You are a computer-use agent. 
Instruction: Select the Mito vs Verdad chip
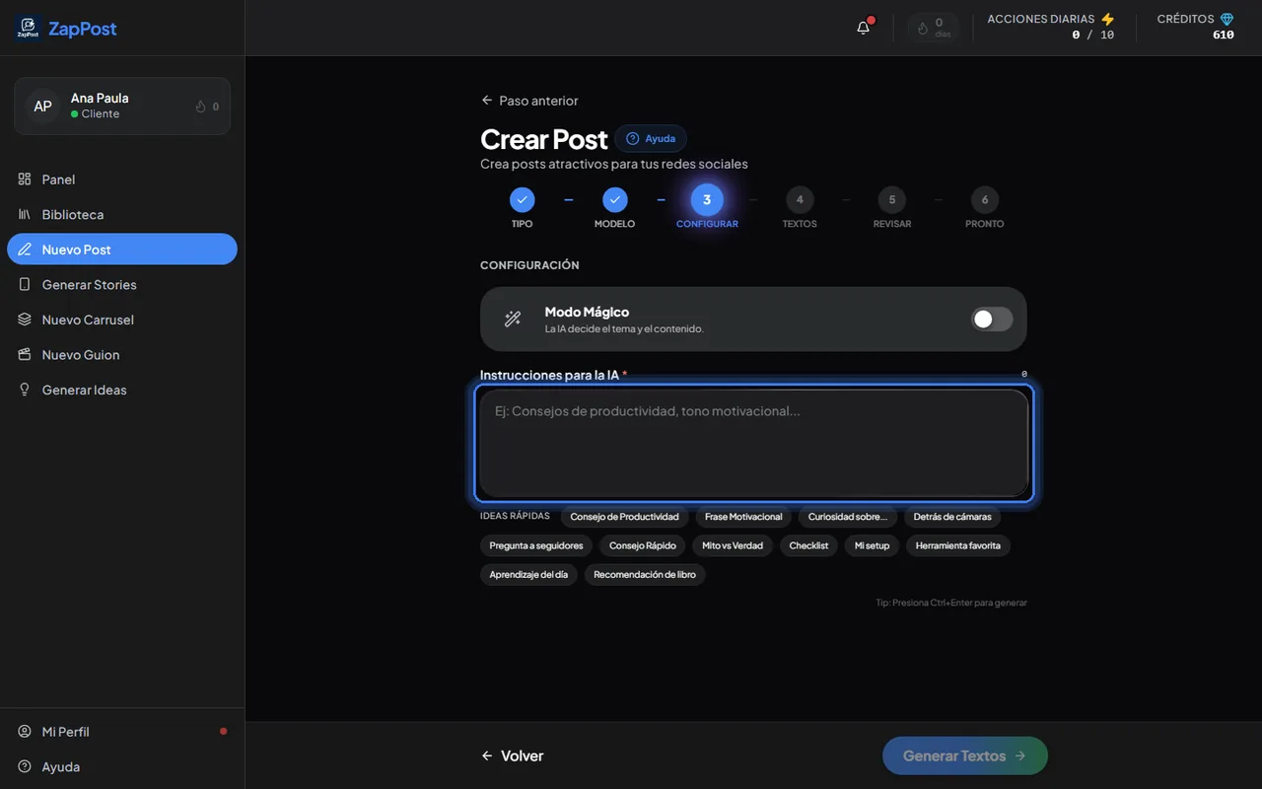click(x=733, y=545)
